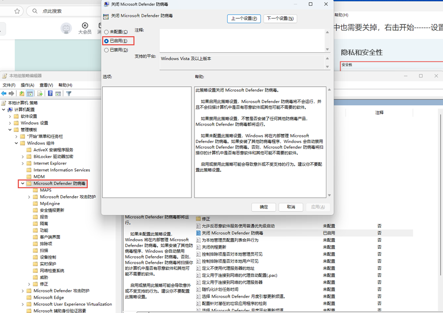Viewport: 443px width, 313px height.
Task: Click the policy dialog title bar icon
Action: pyautogui.click(x=106, y=4)
